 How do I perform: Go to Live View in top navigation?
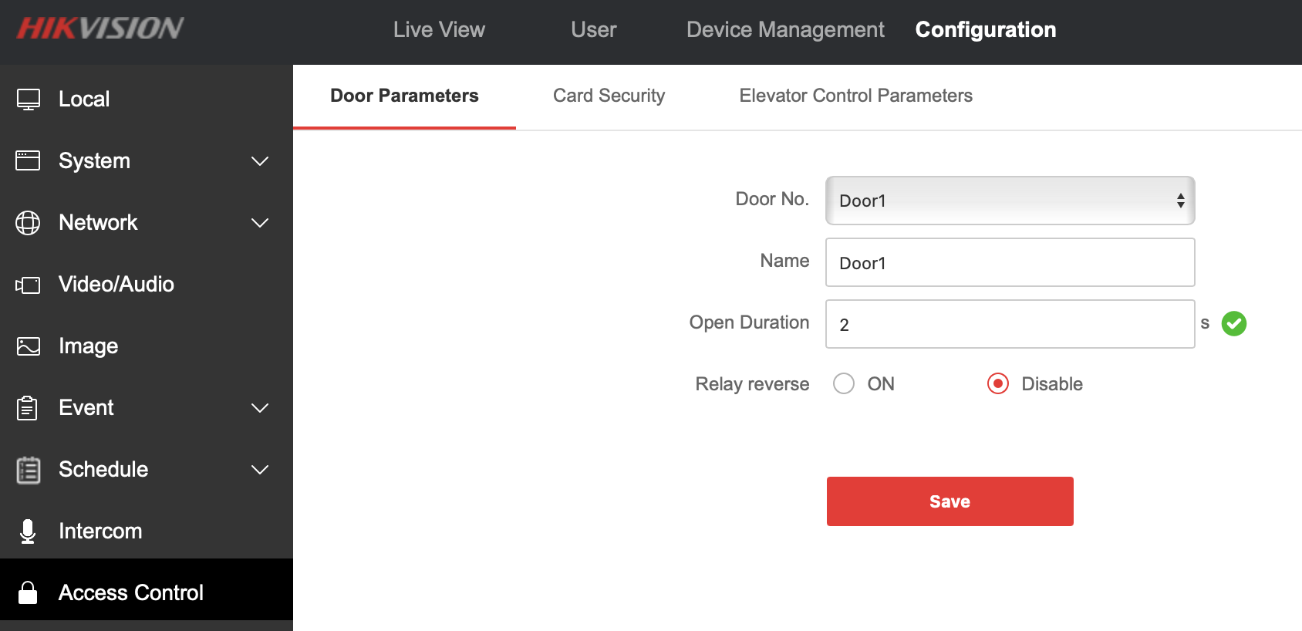tap(439, 29)
